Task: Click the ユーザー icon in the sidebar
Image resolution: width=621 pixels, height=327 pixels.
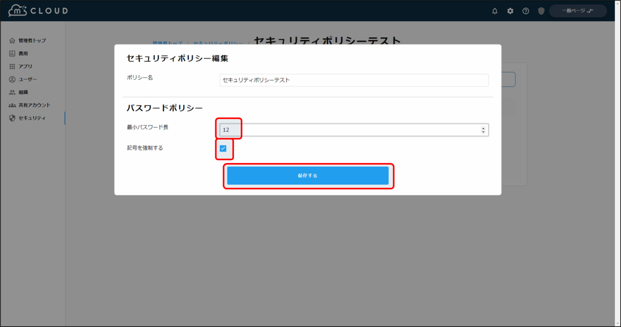Action: 11,79
